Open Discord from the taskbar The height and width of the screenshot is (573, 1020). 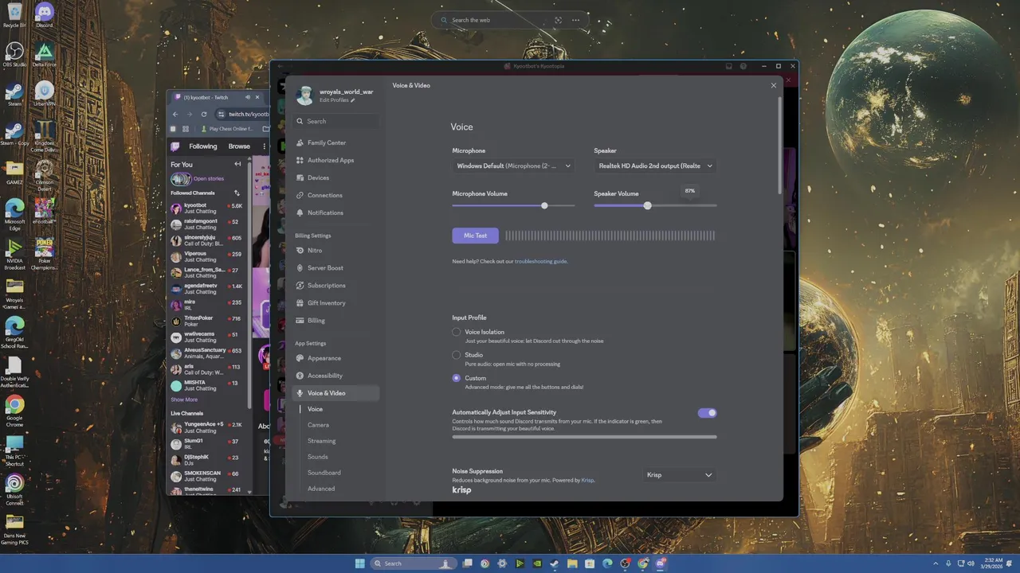pos(661,563)
